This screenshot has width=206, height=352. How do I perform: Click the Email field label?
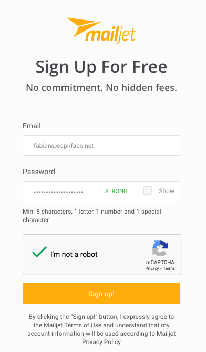[x=32, y=126]
